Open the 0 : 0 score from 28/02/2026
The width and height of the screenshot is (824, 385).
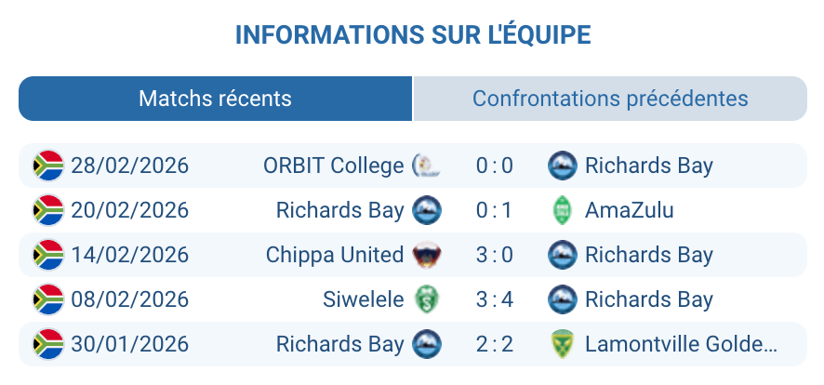click(494, 166)
